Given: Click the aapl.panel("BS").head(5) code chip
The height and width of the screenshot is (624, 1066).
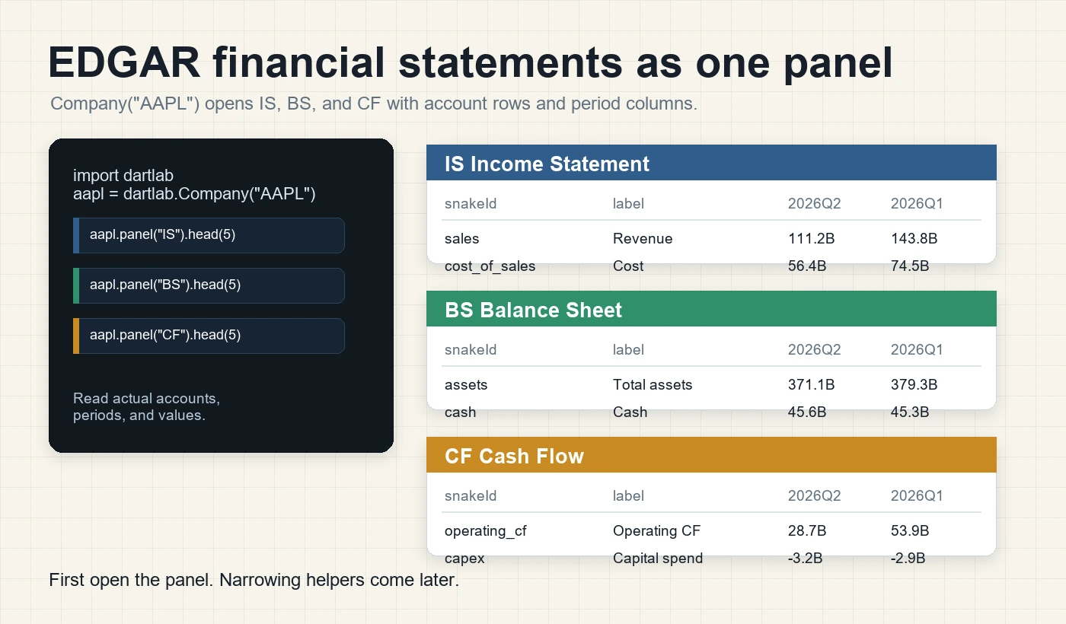Looking at the screenshot, I should tap(209, 285).
